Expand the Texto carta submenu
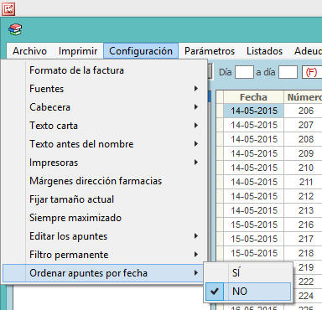 point(105,126)
